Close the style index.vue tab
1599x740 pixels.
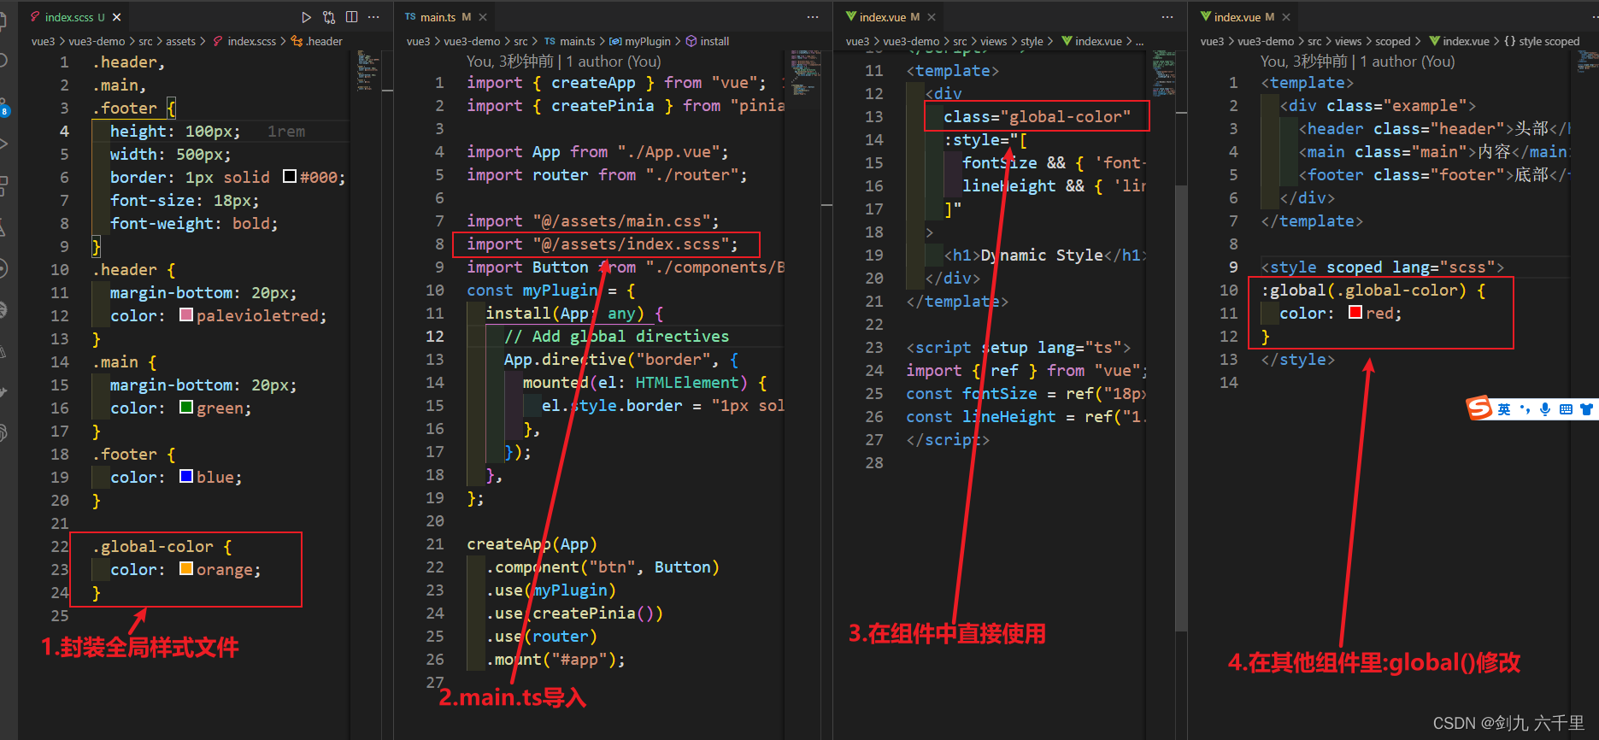[x=932, y=17]
